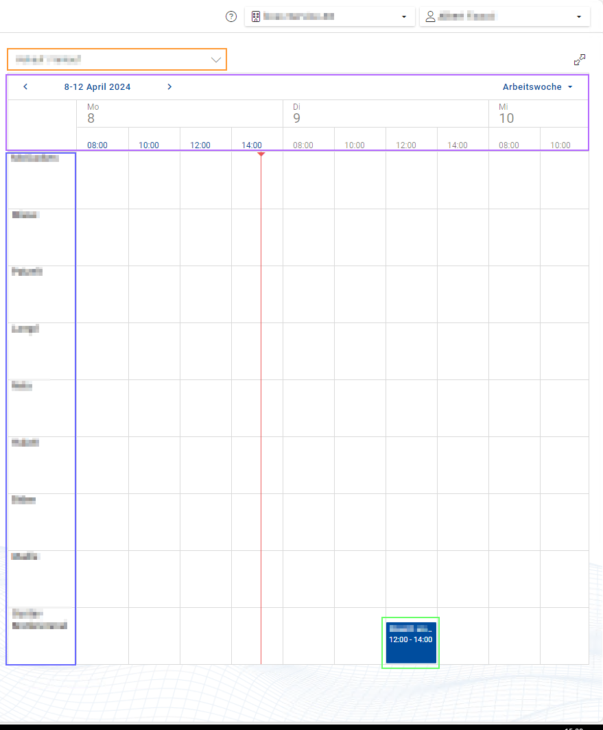Image resolution: width=603 pixels, height=730 pixels.
Task: Expand calendar to fullscreen view
Action: [x=580, y=60]
